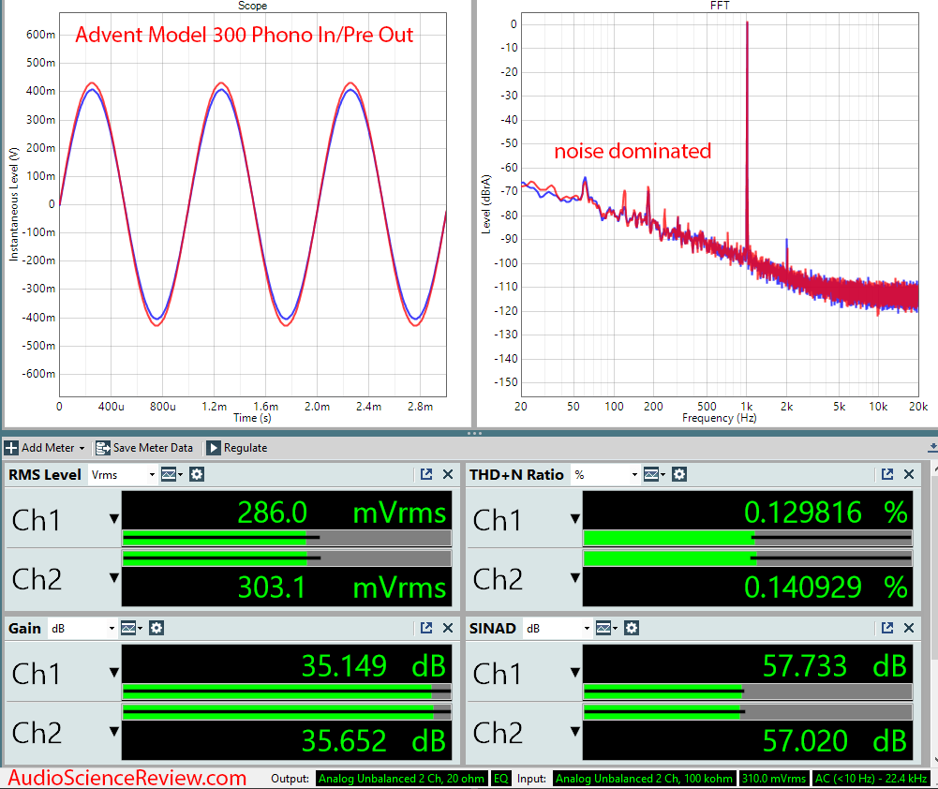Open Gain meter settings gear
This screenshot has width=938, height=789.
point(156,628)
